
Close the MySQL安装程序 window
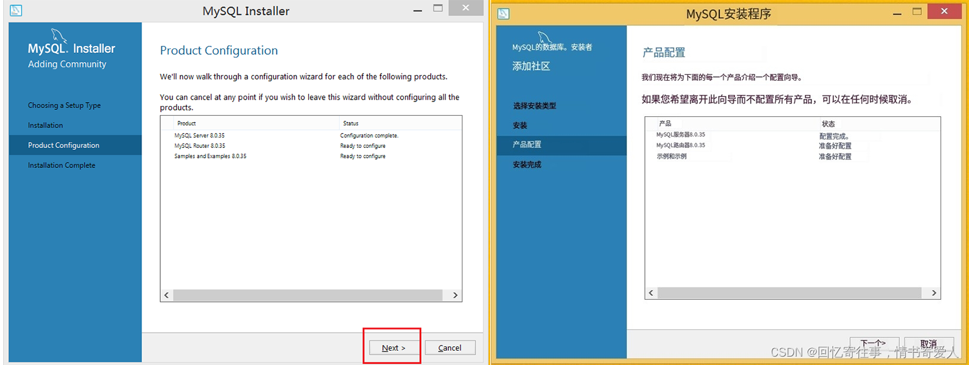tap(944, 11)
